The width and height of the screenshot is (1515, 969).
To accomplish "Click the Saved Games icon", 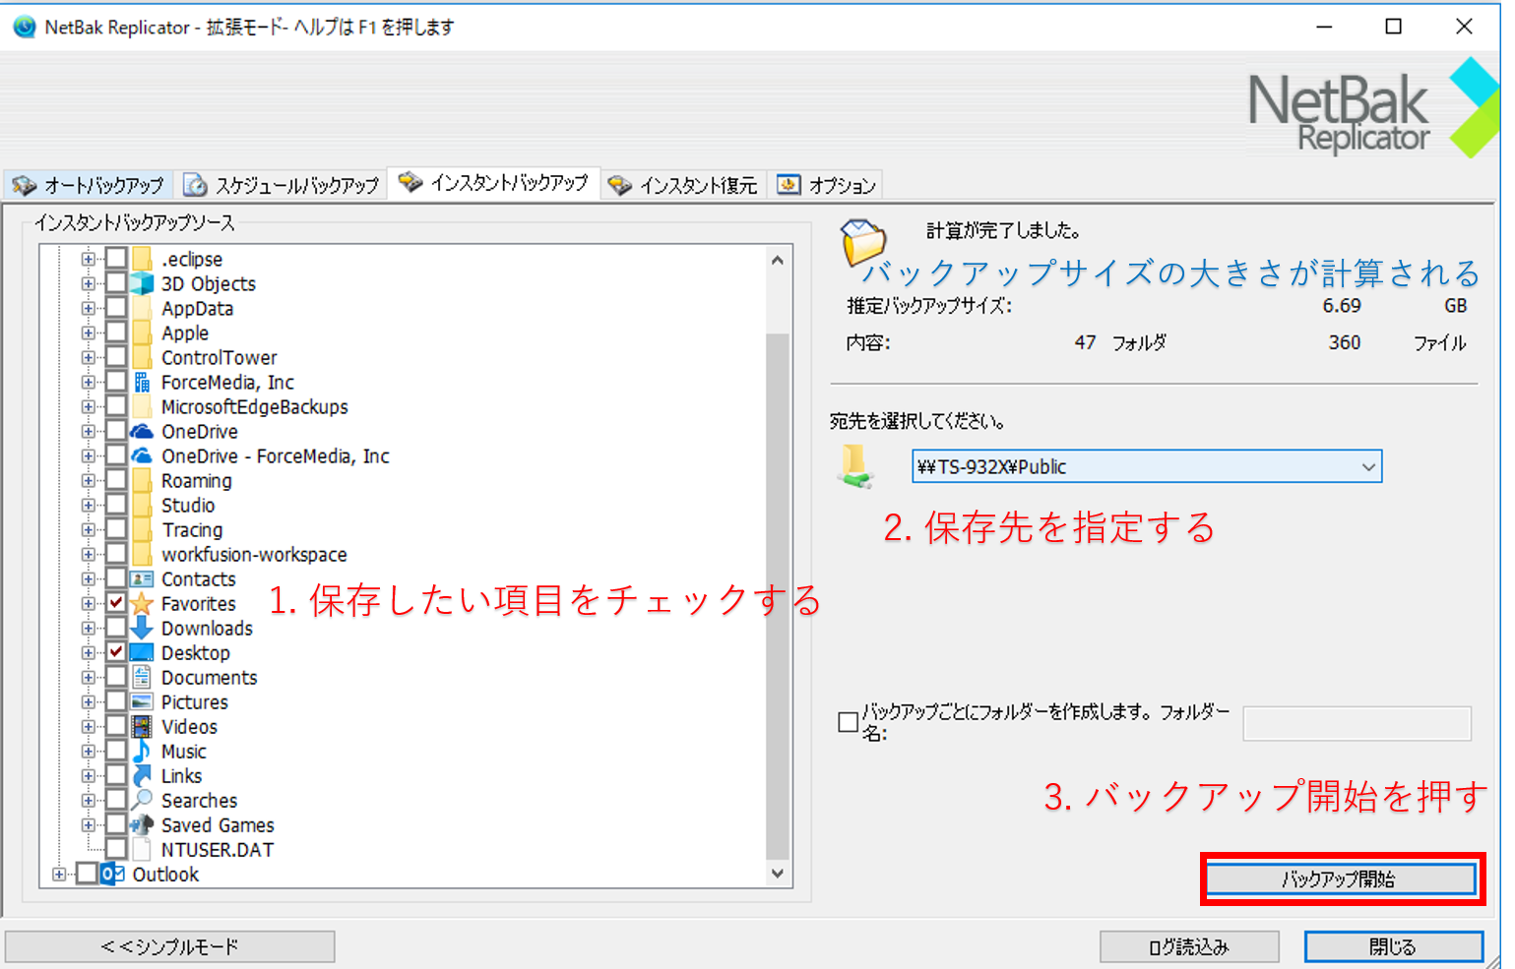I will point(142,825).
